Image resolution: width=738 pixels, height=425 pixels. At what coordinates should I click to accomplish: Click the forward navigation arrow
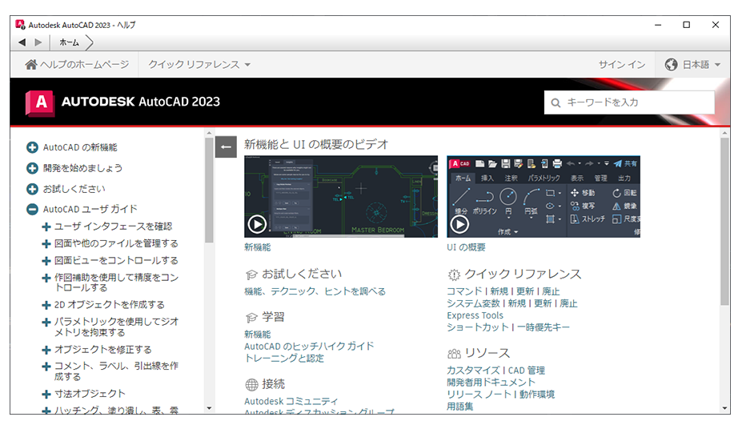pos(38,42)
